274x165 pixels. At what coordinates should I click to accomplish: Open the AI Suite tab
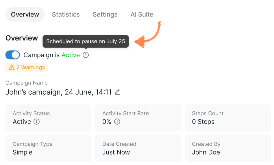tap(142, 14)
